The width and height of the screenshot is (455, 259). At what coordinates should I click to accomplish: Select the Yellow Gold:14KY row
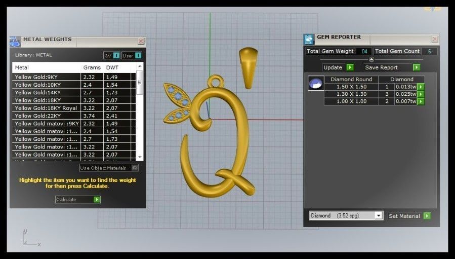point(74,92)
